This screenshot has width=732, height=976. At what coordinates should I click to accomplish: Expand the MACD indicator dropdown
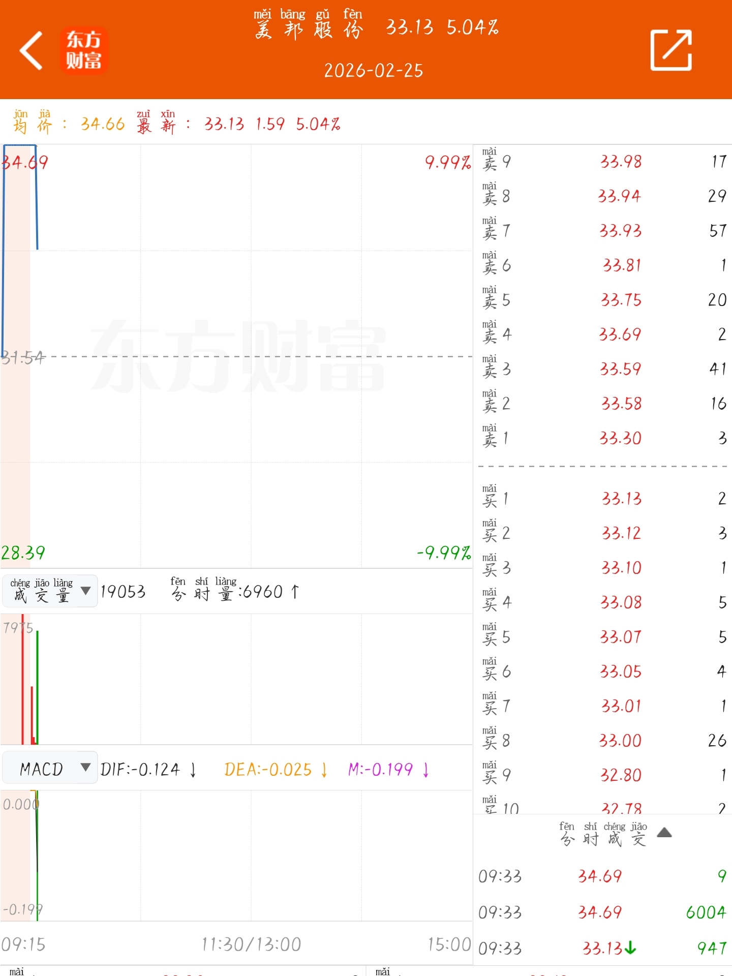tap(49, 768)
